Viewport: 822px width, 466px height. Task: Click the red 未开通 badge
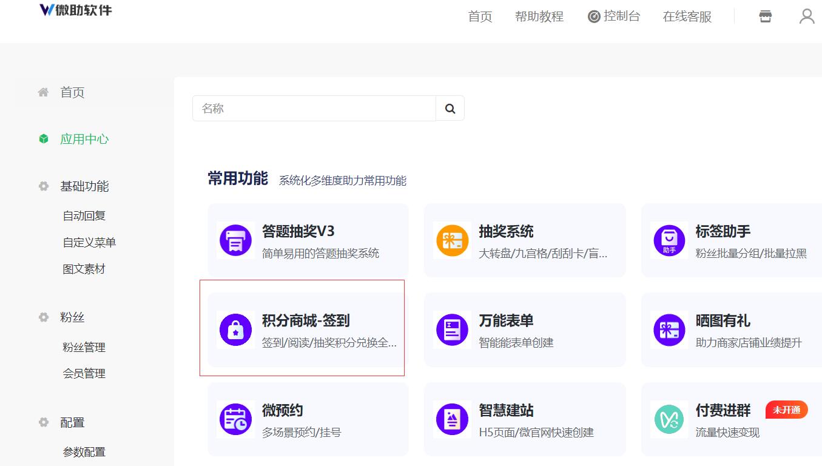[787, 410]
